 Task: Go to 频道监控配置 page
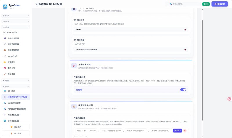pos(16,44)
